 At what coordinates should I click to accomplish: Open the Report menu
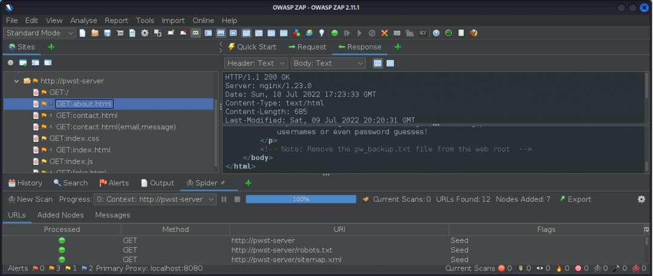[x=116, y=21]
